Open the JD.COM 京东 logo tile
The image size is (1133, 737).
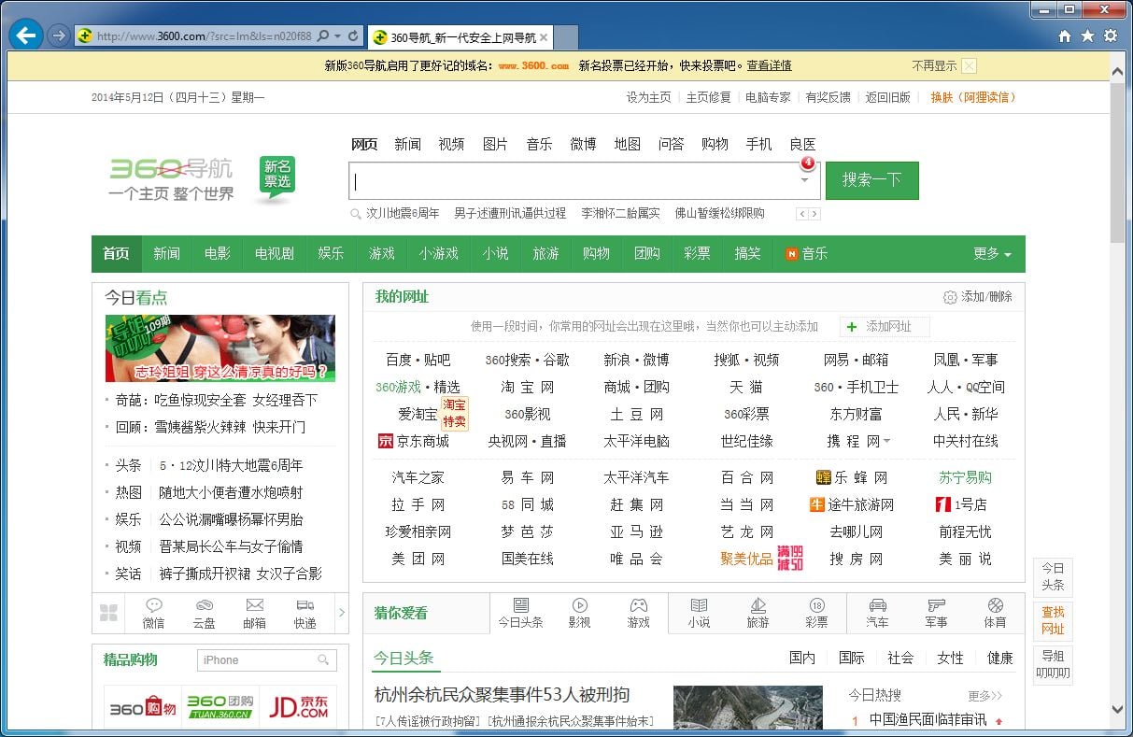(x=298, y=707)
